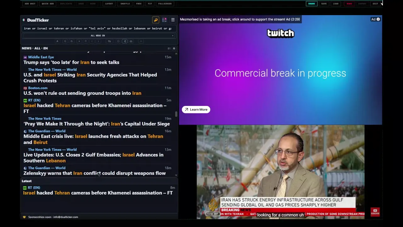The image size is (403, 227).
Task: Click the ADD UNIT button
Action: (x=30, y=4)
